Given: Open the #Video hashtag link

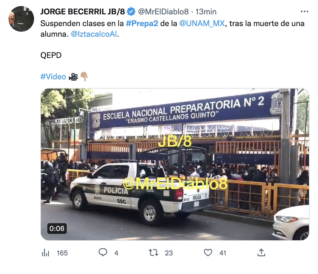Looking at the screenshot, I should pyautogui.click(x=53, y=77).
